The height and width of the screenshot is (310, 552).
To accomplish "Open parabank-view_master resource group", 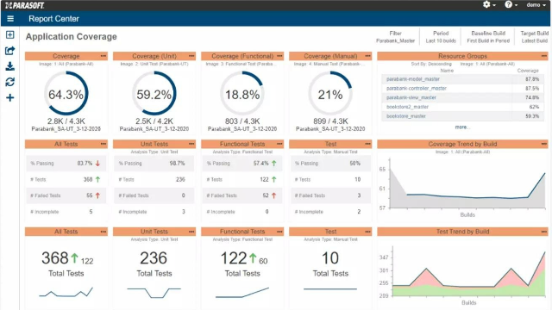I will pyautogui.click(x=411, y=97).
